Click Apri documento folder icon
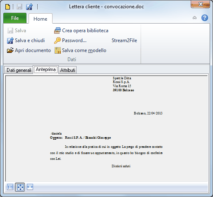This screenshot has height=197, width=213. tap(10, 50)
